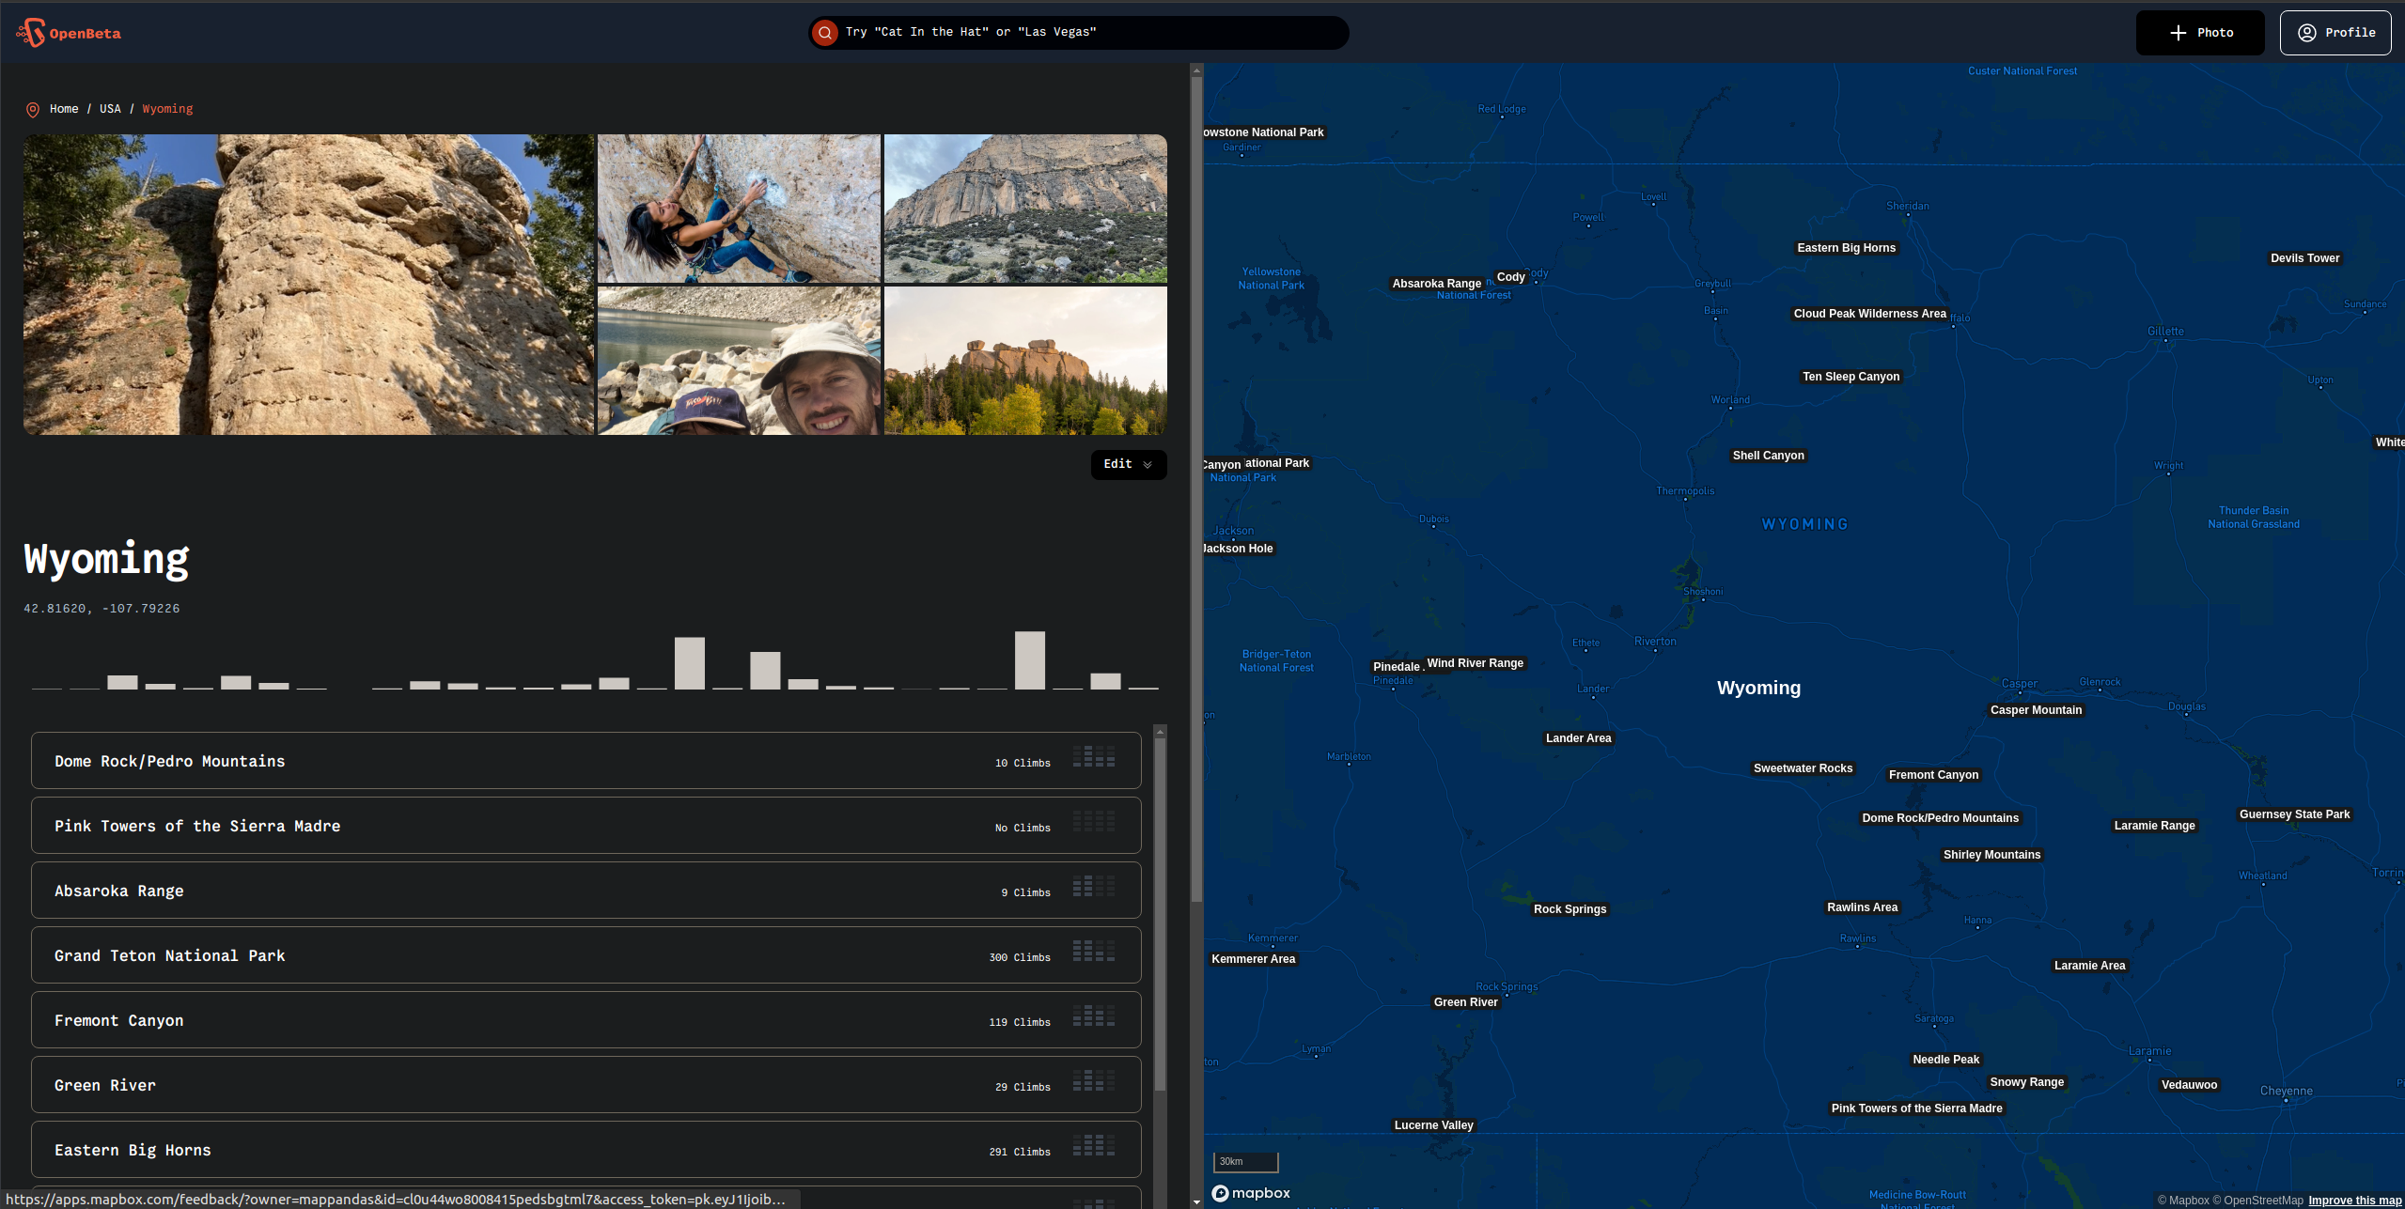Screen dimensions: 2405x1209
Task: Select the USA breadcrumb
Action: (109, 108)
